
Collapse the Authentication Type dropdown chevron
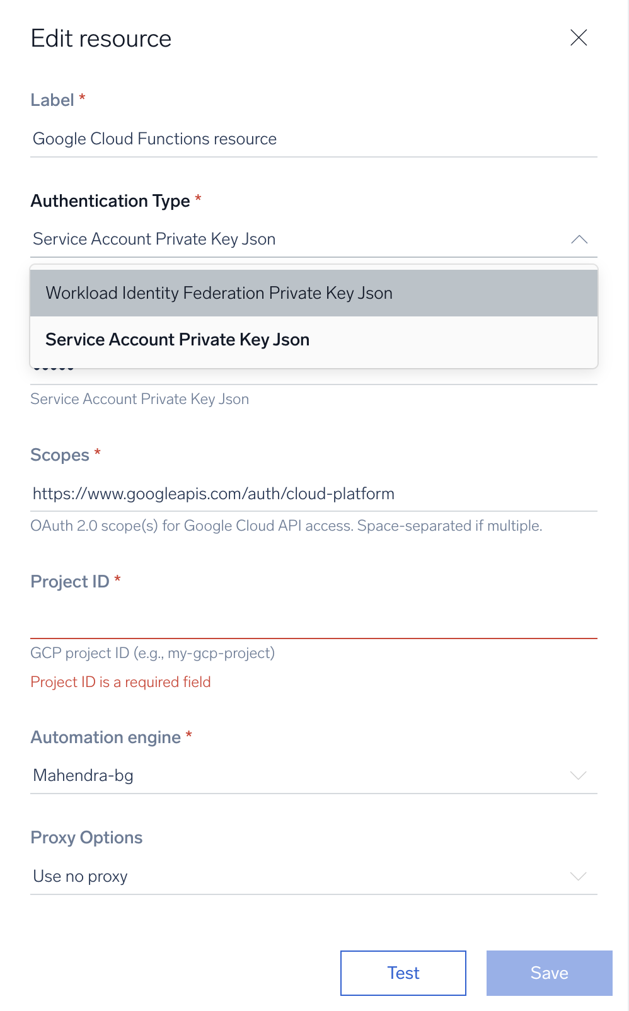click(579, 240)
